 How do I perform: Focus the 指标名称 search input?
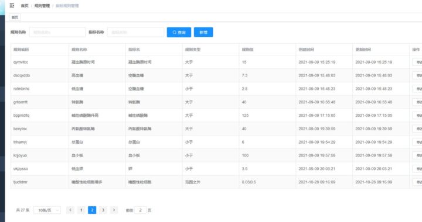[135, 32]
